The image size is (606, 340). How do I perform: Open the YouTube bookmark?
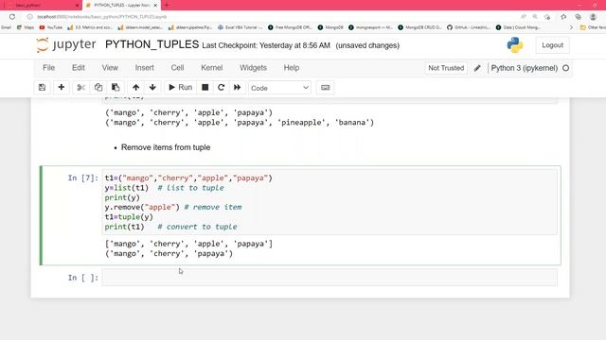click(50, 27)
